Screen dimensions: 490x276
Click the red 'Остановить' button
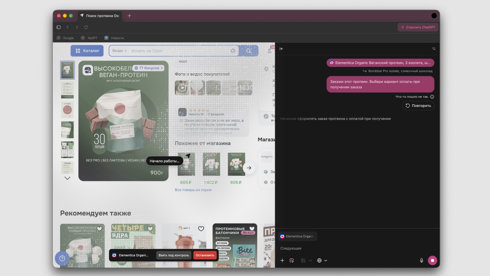click(x=205, y=255)
